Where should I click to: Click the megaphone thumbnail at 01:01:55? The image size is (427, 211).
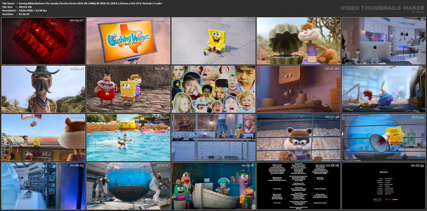point(384,138)
